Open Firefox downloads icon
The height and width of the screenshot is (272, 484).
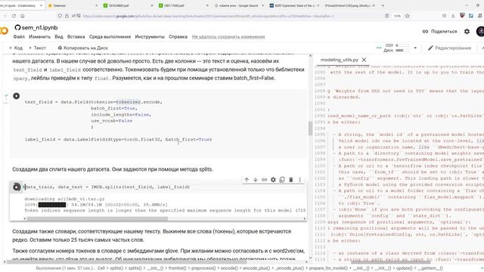[453, 16]
